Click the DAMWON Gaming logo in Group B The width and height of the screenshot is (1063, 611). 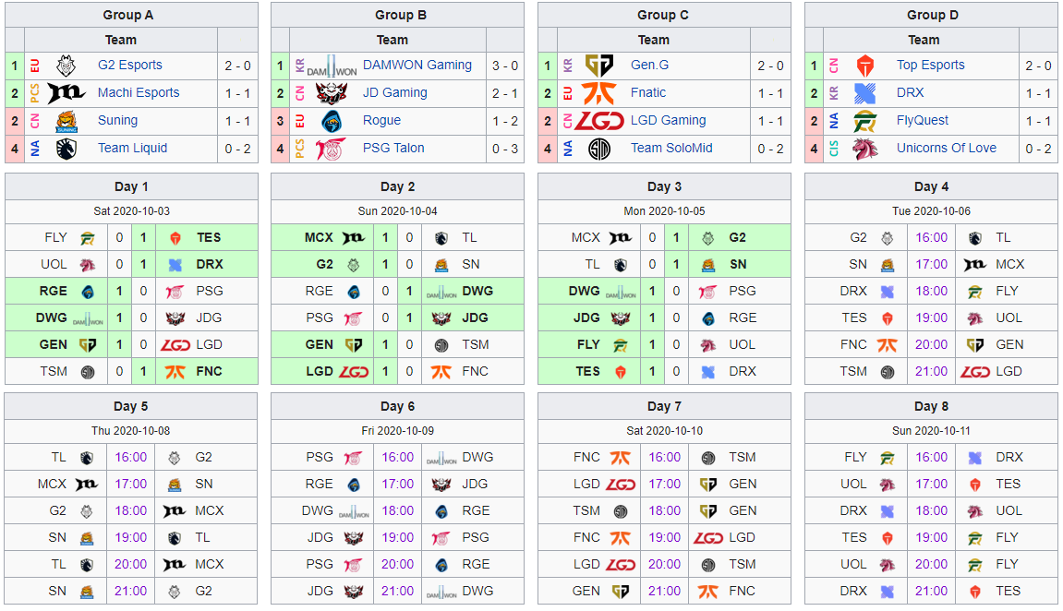[x=332, y=66]
